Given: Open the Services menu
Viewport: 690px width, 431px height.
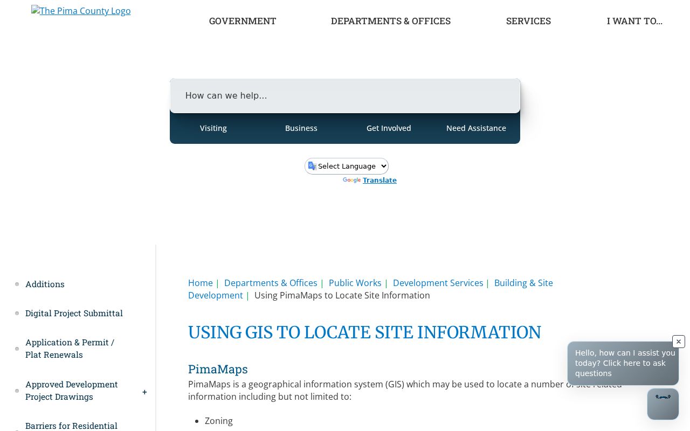Looking at the screenshot, I should click(x=528, y=21).
